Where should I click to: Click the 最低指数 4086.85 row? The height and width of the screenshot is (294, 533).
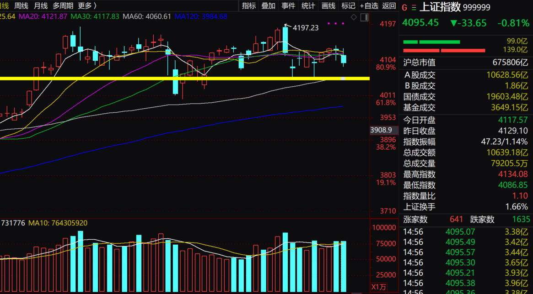pos(466,185)
